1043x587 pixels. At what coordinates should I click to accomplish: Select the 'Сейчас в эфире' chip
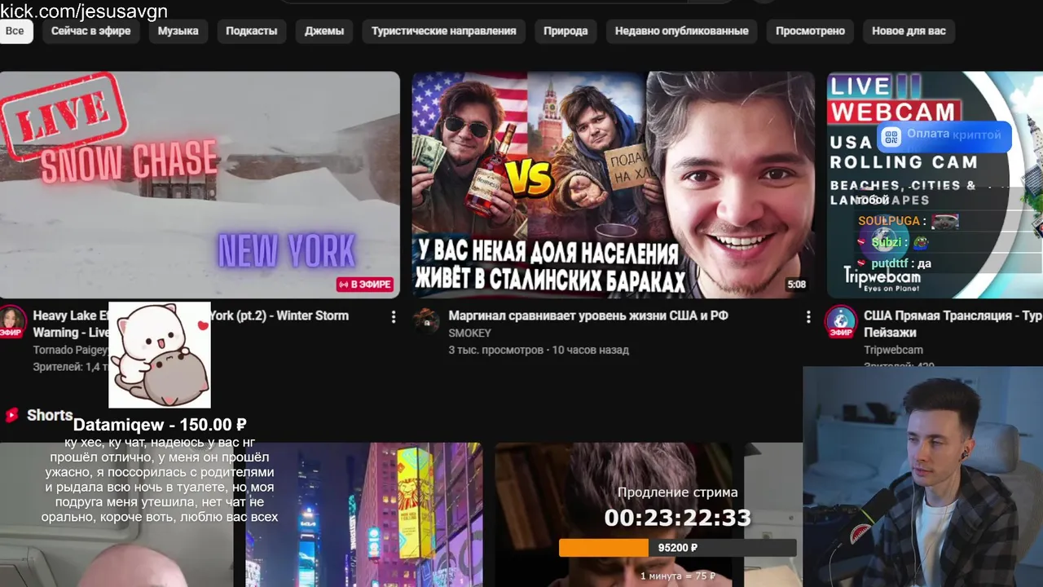click(91, 31)
